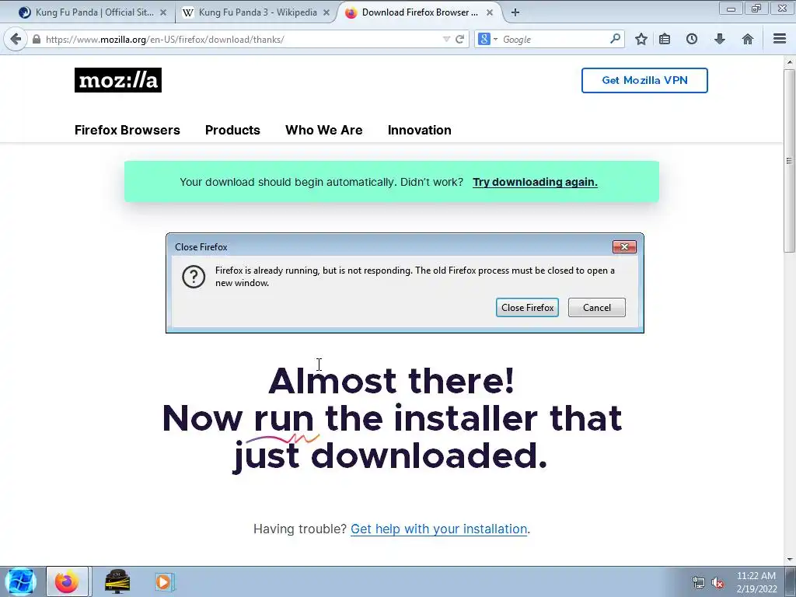796x597 pixels.
Task: Click the vertical scrollbar thumb
Action: coord(789,160)
